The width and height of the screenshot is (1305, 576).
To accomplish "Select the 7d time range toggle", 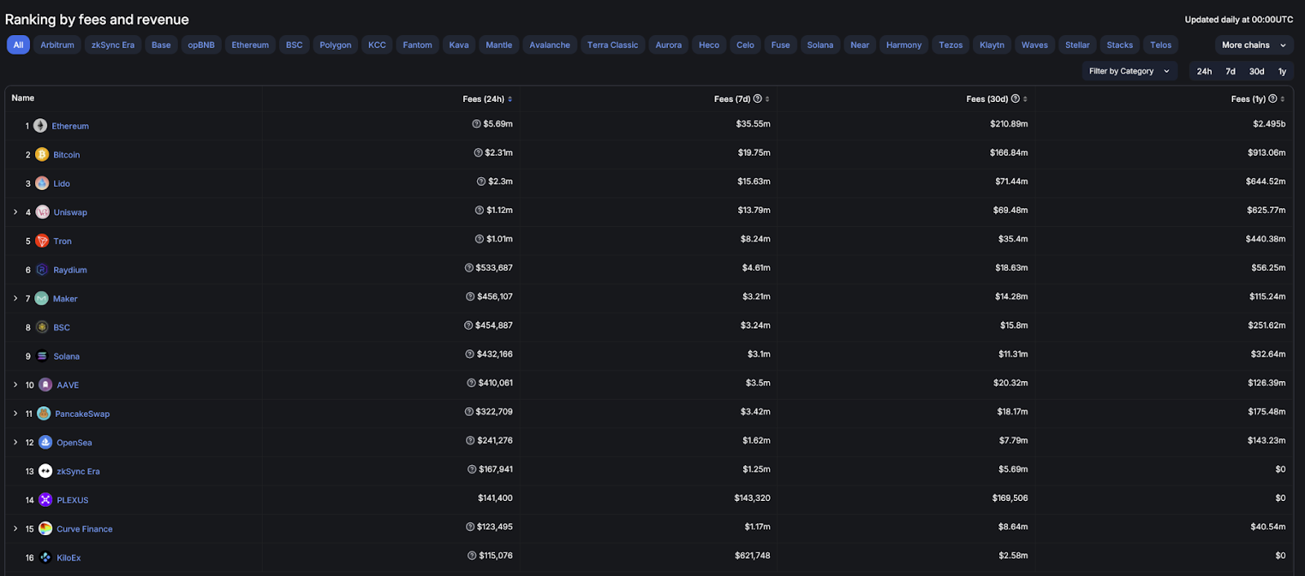I will click(1230, 71).
